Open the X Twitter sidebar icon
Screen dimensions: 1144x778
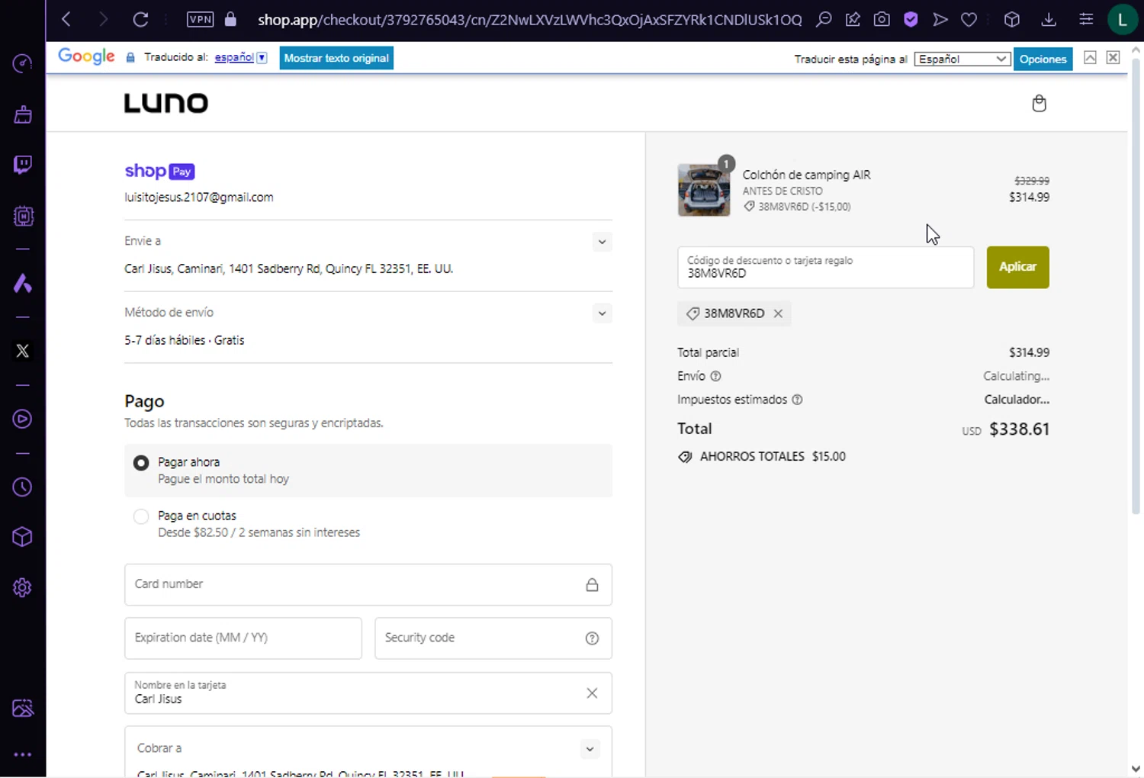click(x=22, y=351)
